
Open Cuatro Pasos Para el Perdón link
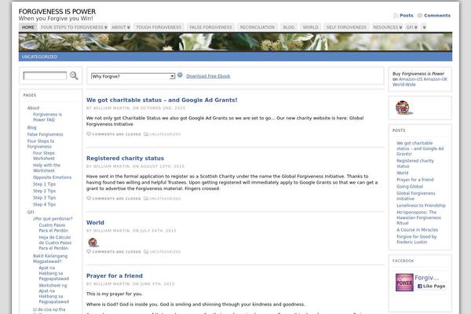pos(53,228)
